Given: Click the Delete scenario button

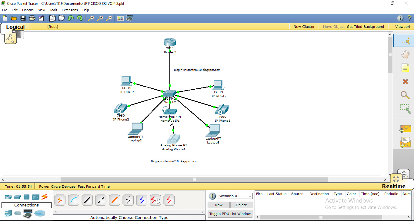Looking at the screenshot, I should point(241,205).
